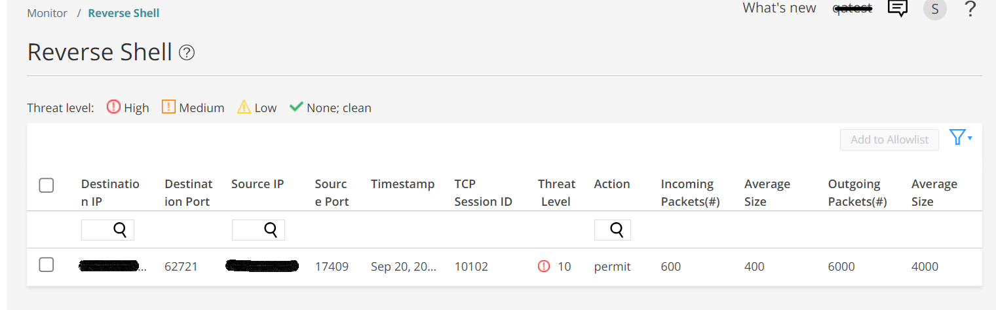Click the Reverse Shell breadcrumb item

pos(124,13)
